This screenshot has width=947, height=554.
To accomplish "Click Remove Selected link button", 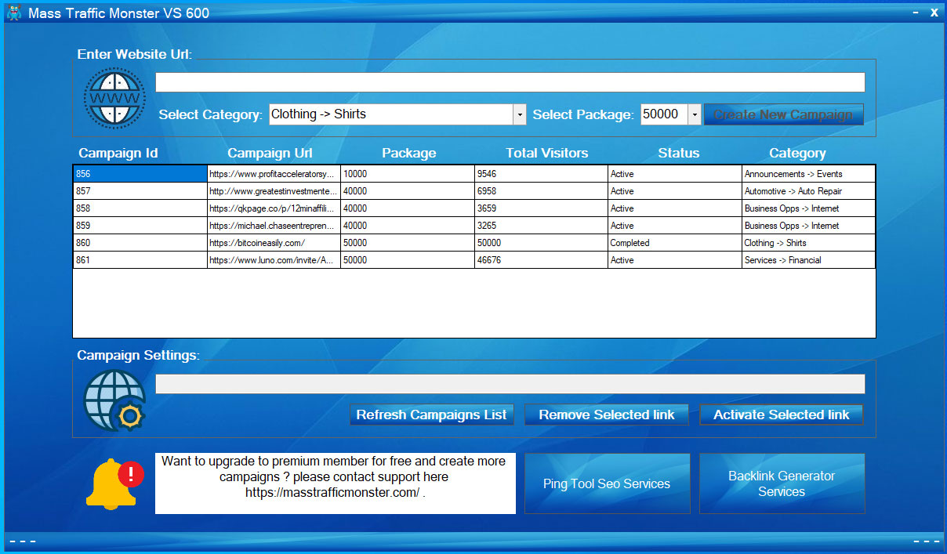I will pyautogui.click(x=606, y=415).
